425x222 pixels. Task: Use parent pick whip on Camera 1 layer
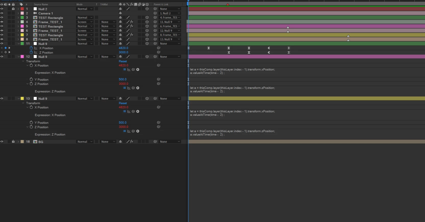coord(155,13)
